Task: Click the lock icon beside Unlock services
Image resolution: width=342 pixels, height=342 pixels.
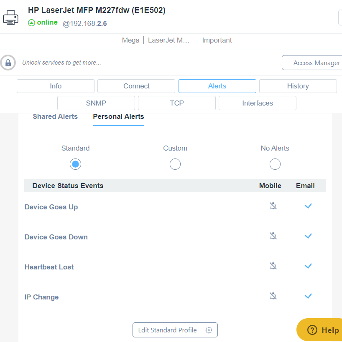Action: coord(8,63)
